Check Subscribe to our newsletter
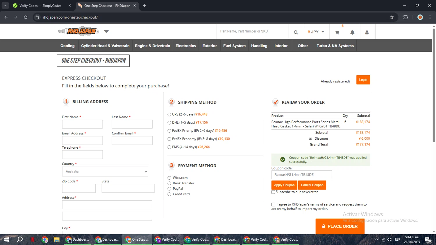436x245 pixels. tap(273, 192)
